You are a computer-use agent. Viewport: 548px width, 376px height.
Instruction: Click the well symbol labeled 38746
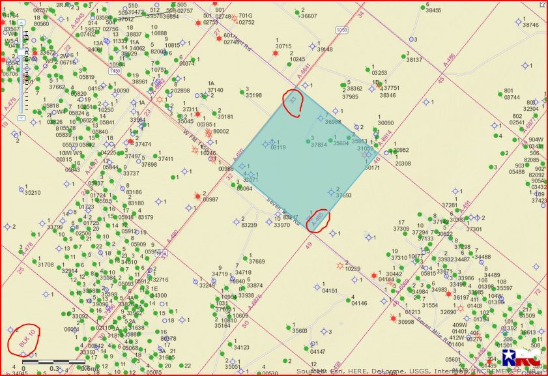pyautogui.click(x=518, y=22)
